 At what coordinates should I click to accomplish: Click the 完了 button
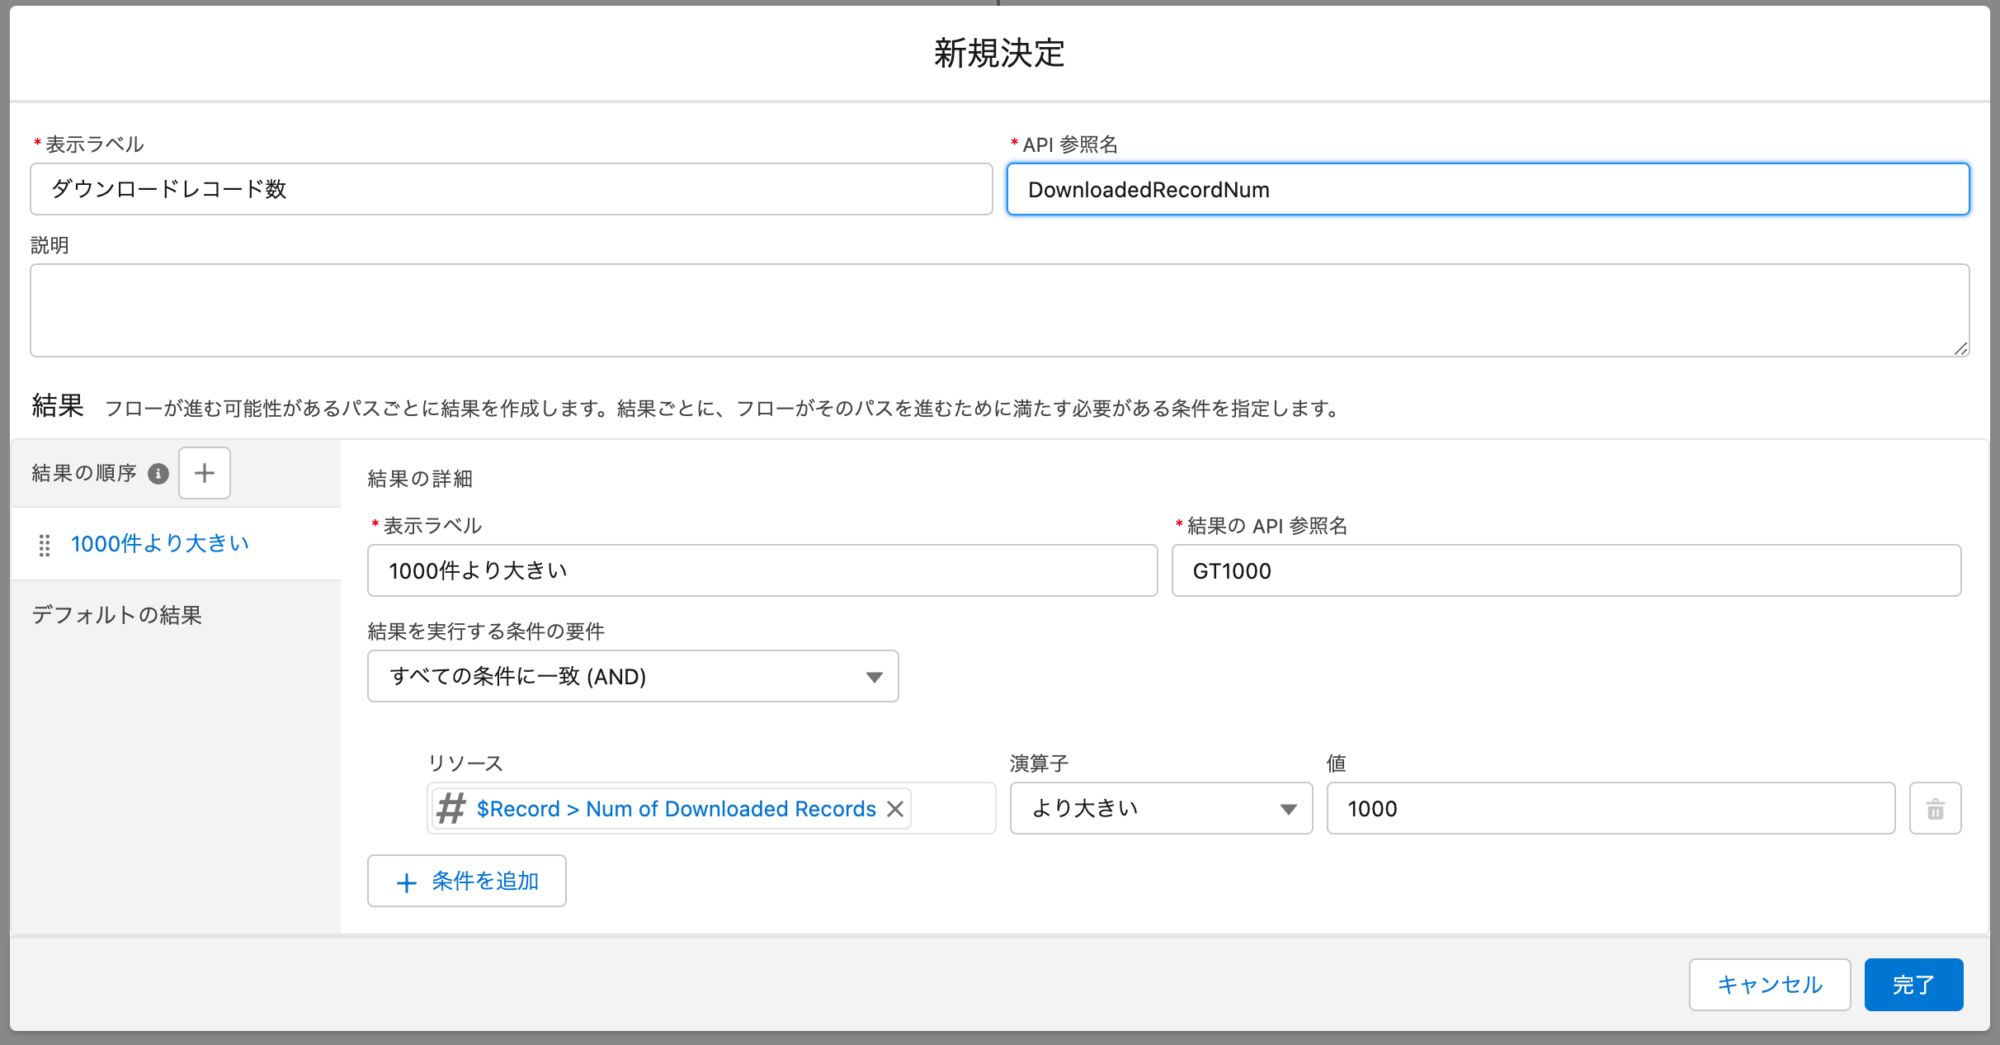1913,985
